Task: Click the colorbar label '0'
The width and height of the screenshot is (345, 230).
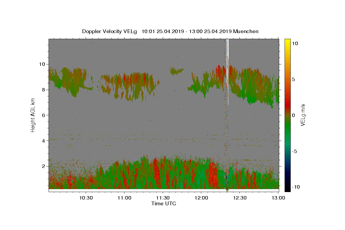Action: 294,115
